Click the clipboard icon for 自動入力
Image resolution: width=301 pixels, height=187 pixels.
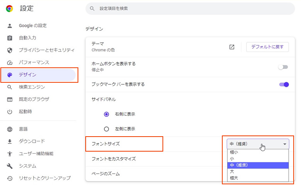pyautogui.click(x=10, y=38)
